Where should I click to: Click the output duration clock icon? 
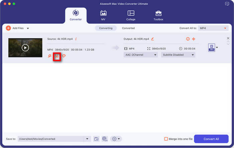pyautogui.click(x=181, y=48)
